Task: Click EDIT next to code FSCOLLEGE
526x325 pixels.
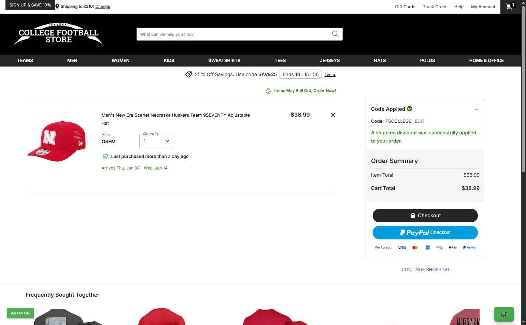Action: pyautogui.click(x=420, y=121)
